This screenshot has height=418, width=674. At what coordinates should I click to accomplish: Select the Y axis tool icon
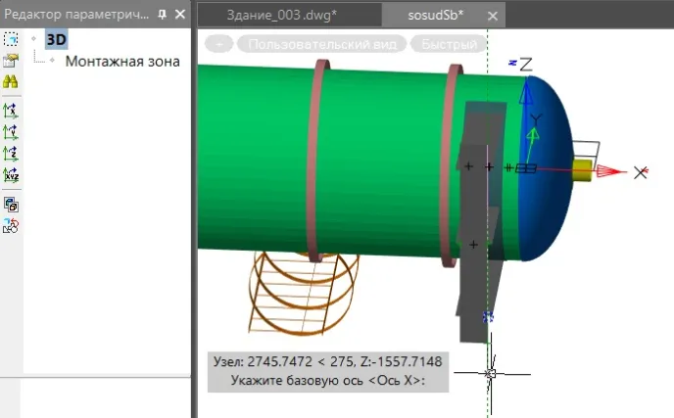(11, 131)
